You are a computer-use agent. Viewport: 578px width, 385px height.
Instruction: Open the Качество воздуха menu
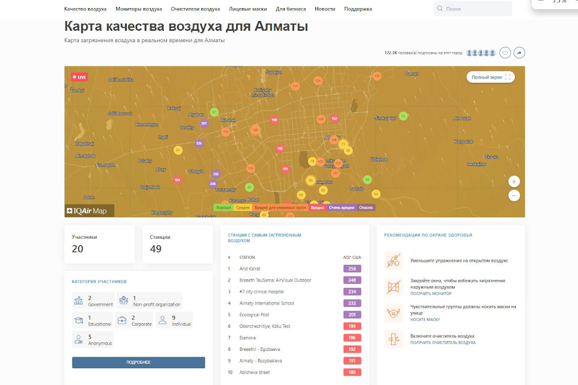pyautogui.click(x=85, y=9)
